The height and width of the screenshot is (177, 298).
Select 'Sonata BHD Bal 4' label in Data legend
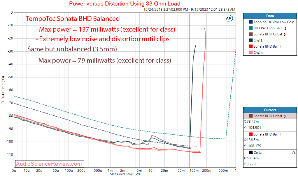268,46
